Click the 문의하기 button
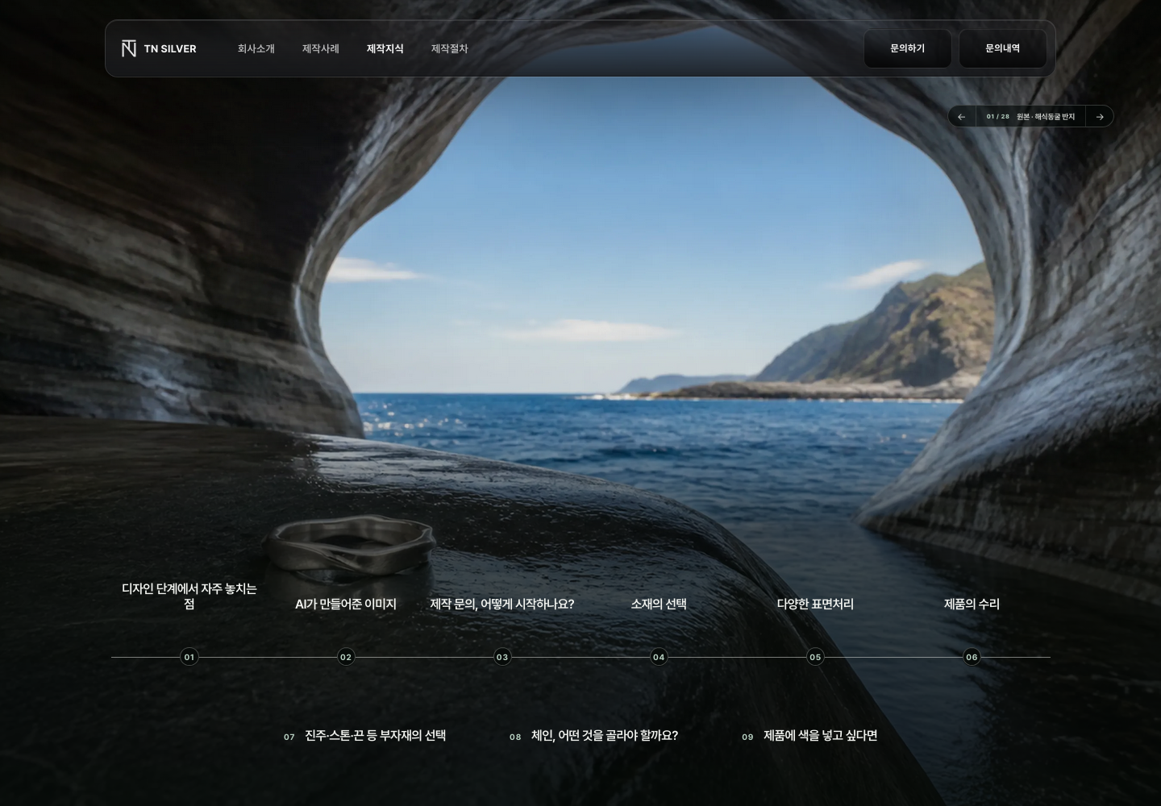 [x=908, y=48]
